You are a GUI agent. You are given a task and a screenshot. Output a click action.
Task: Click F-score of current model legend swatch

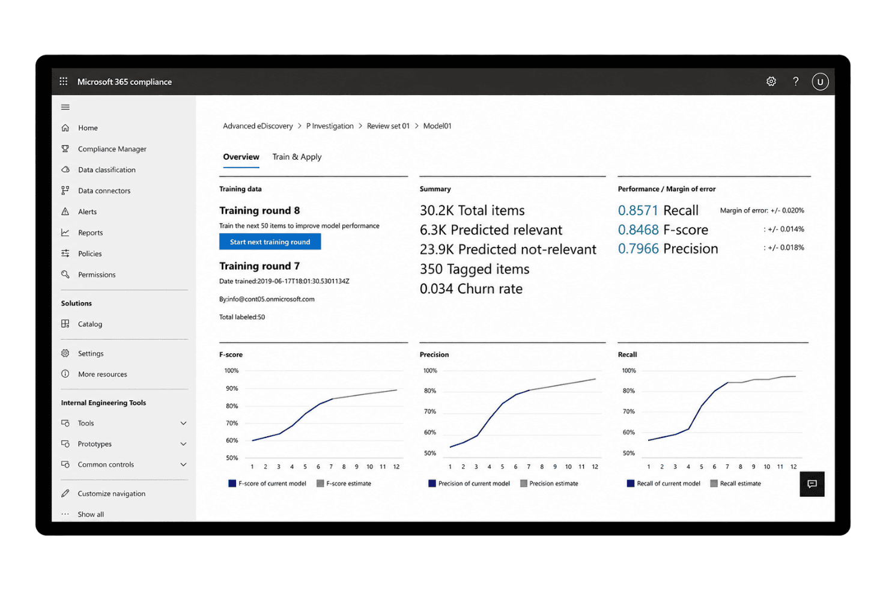click(232, 483)
